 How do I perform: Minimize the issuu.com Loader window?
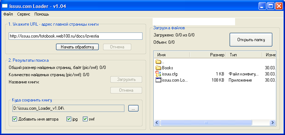[262, 6]
